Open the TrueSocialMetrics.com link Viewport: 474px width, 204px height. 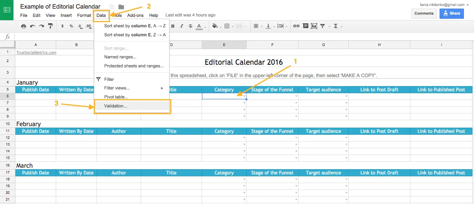pyautogui.click(x=36, y=53)
